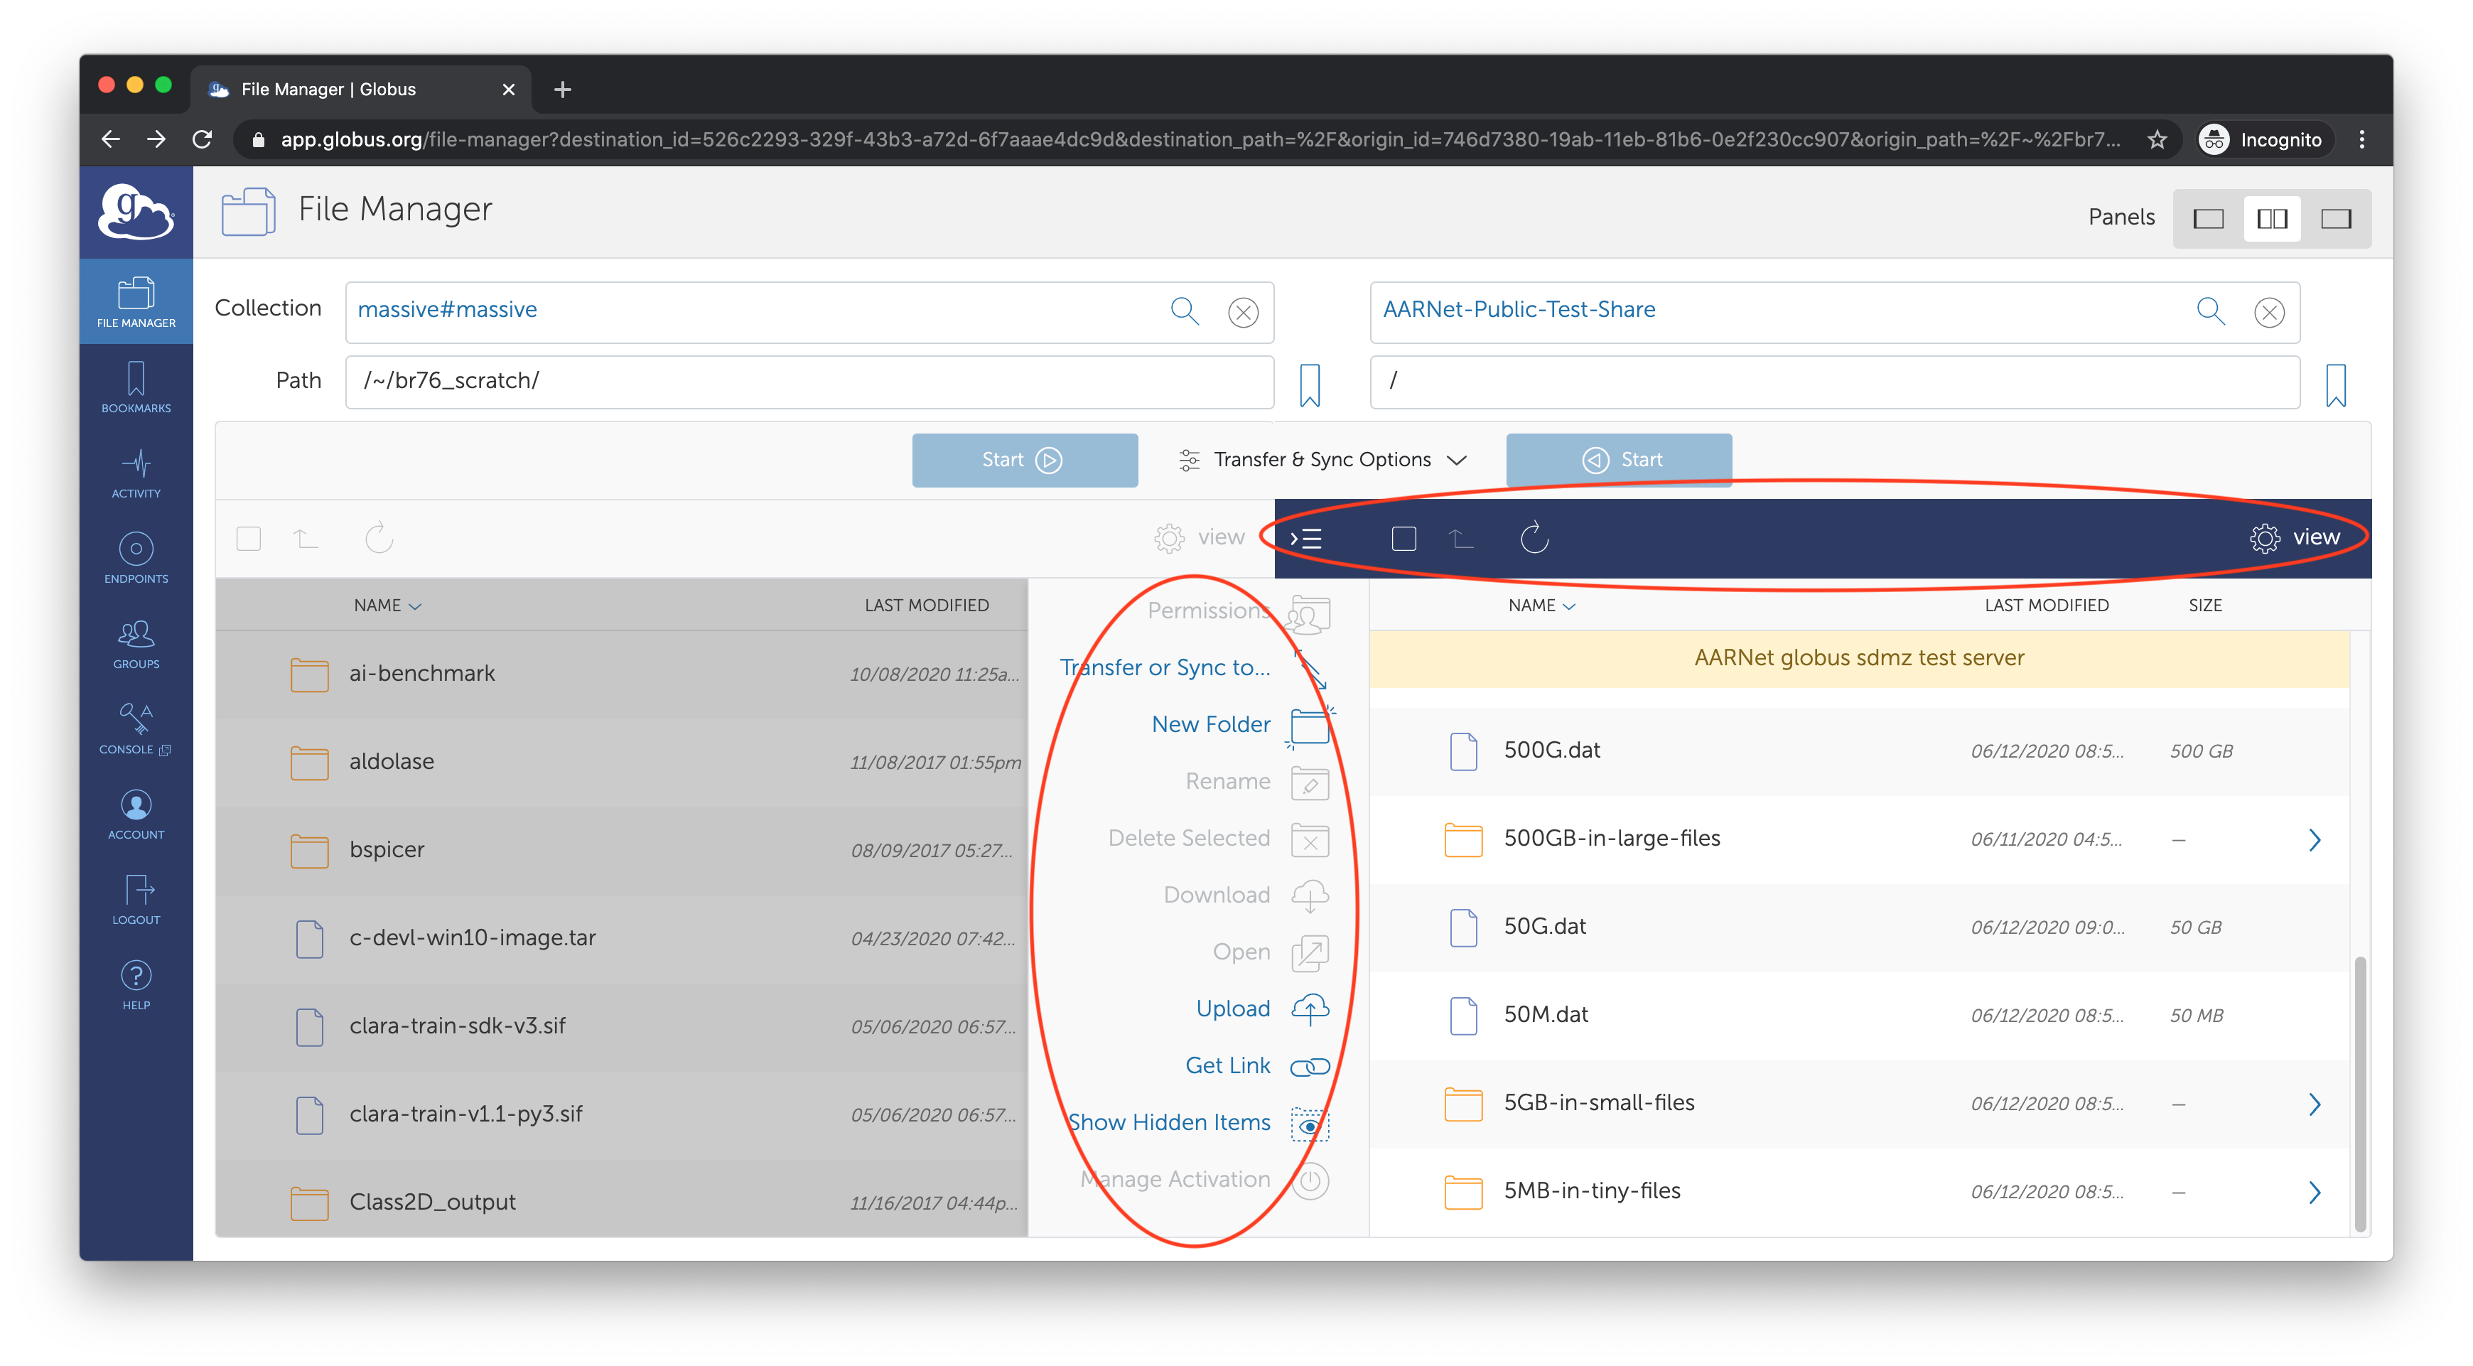Check select-all box in right dark toolbar
The image size is (2473, 1366).
(1403, 539)
